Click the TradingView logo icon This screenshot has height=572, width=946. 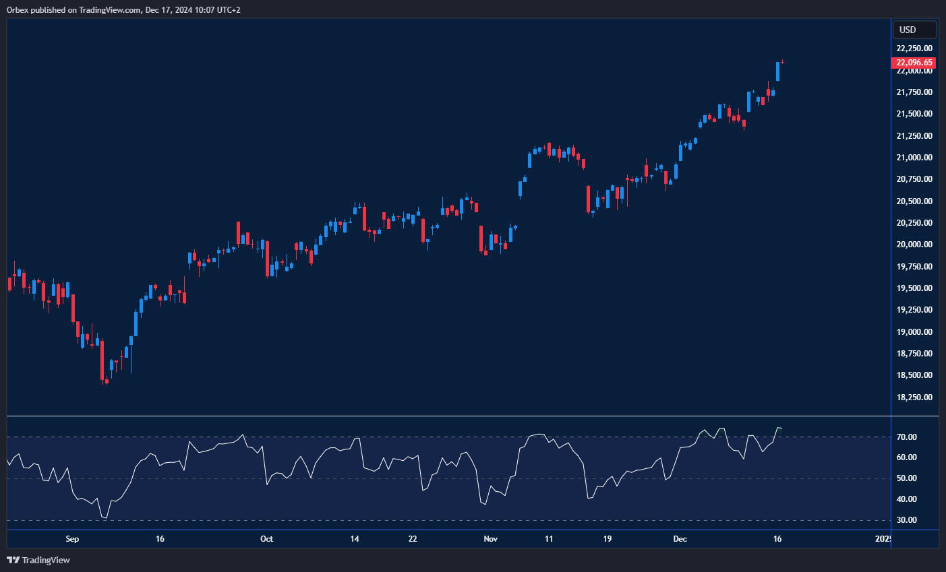pos(13,560)
